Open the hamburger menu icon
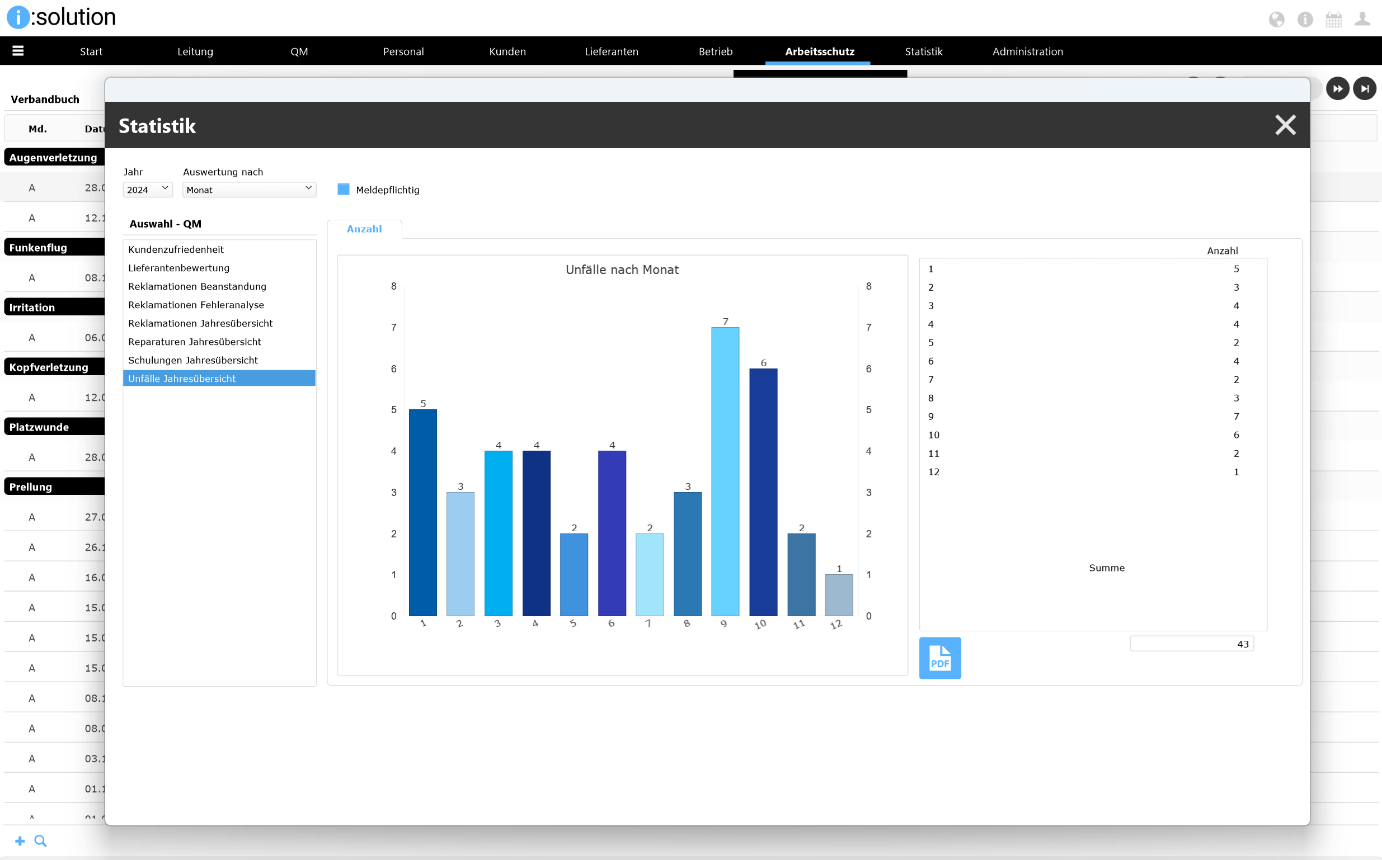This screenshot has width=1382, height=860. tap(18, 51)
